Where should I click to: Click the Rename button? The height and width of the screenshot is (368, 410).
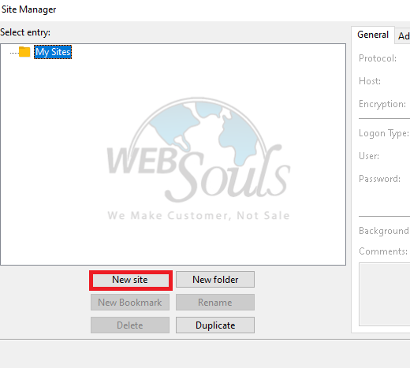click(215, 303)
